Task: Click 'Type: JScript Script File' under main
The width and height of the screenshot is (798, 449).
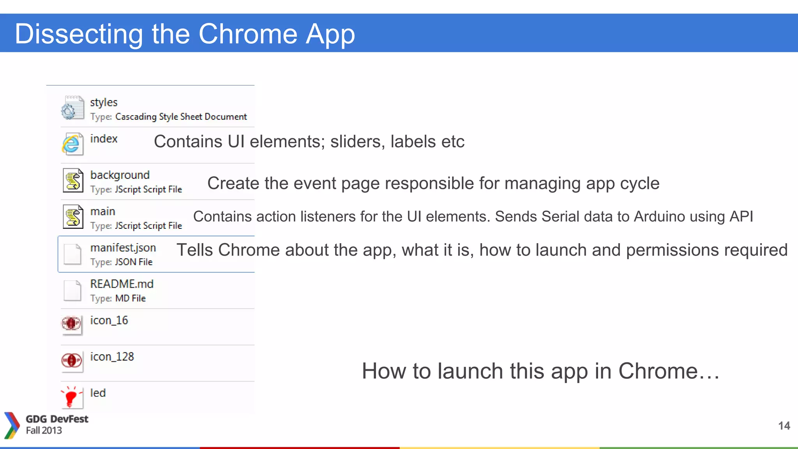Action: [136, 226]
